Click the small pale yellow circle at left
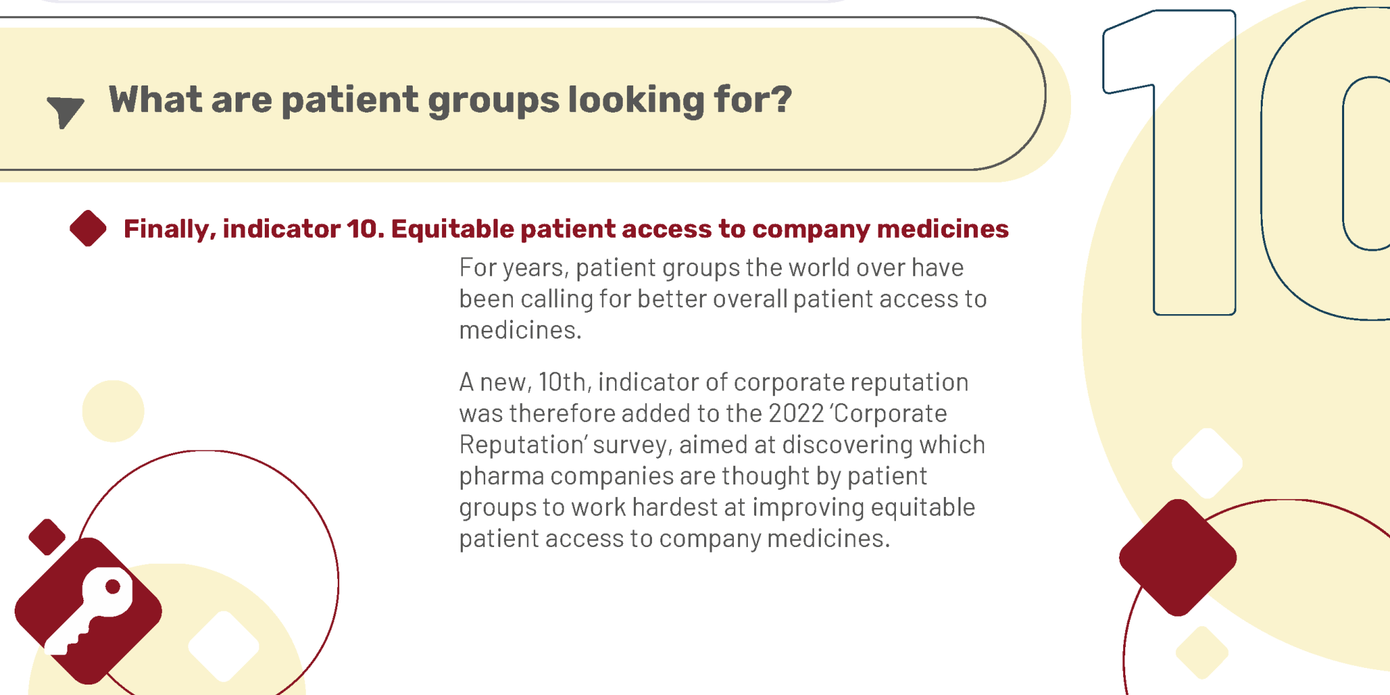Image resolution: width=1390 pixels, height=695 pixels. point(113,411)
